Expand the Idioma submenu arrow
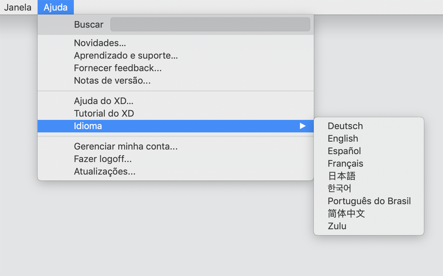 (x=303, y=126)
